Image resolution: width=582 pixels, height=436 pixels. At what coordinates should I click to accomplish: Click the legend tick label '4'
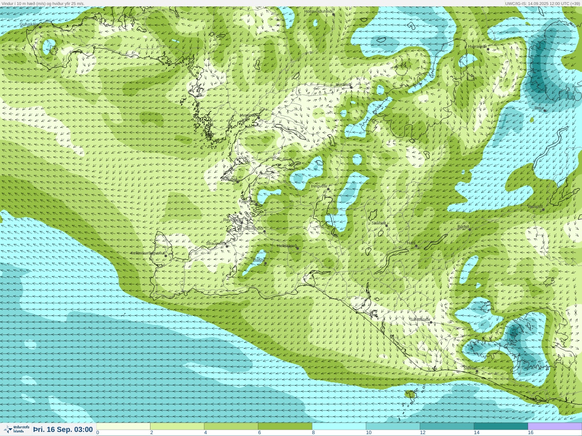206,433
